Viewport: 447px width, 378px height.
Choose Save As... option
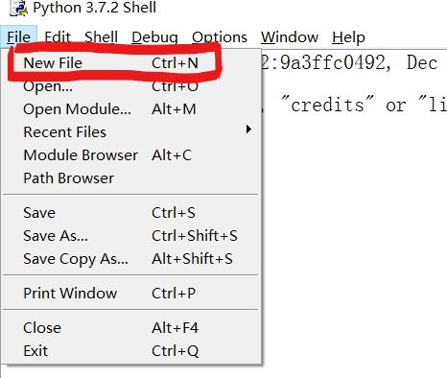(132, 236)
